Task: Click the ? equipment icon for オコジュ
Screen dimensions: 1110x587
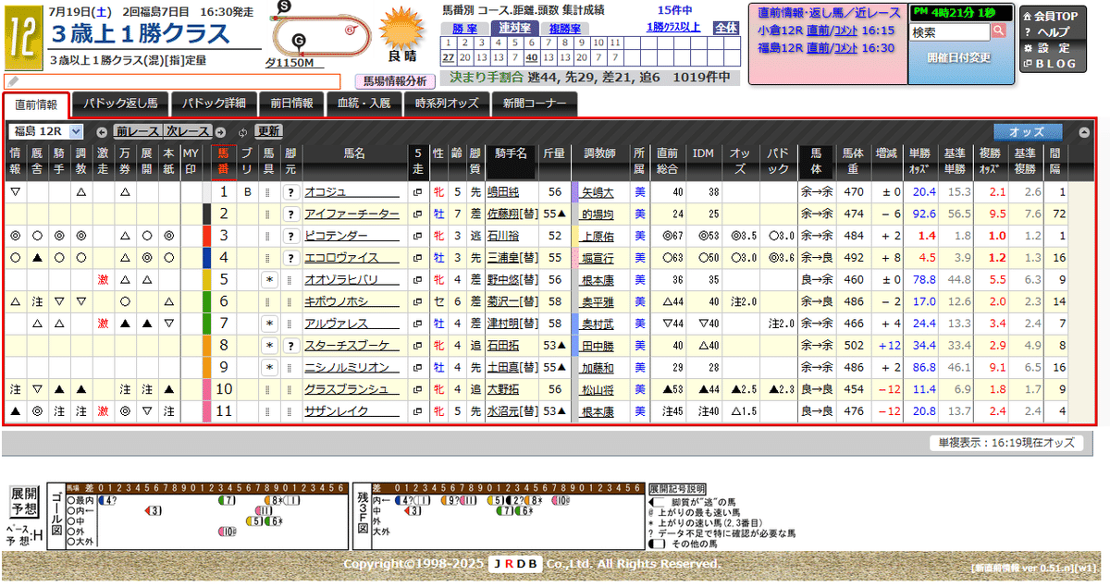Action: coord(291,190)
